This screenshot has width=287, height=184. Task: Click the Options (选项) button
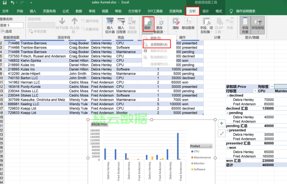tap(6, 31)
